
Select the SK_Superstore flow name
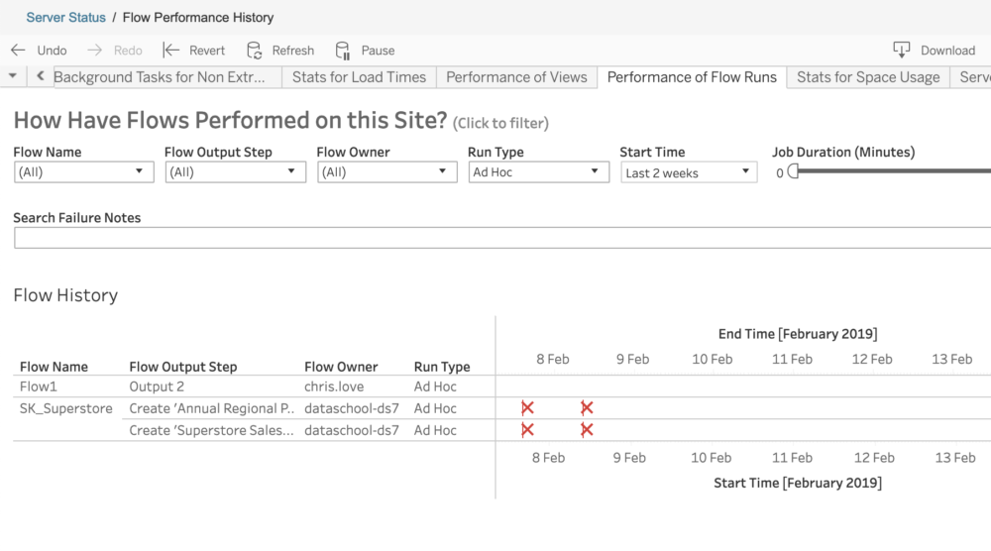click(65, 408)
